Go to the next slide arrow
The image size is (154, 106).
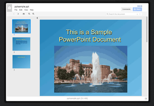(x=18, y=14)
